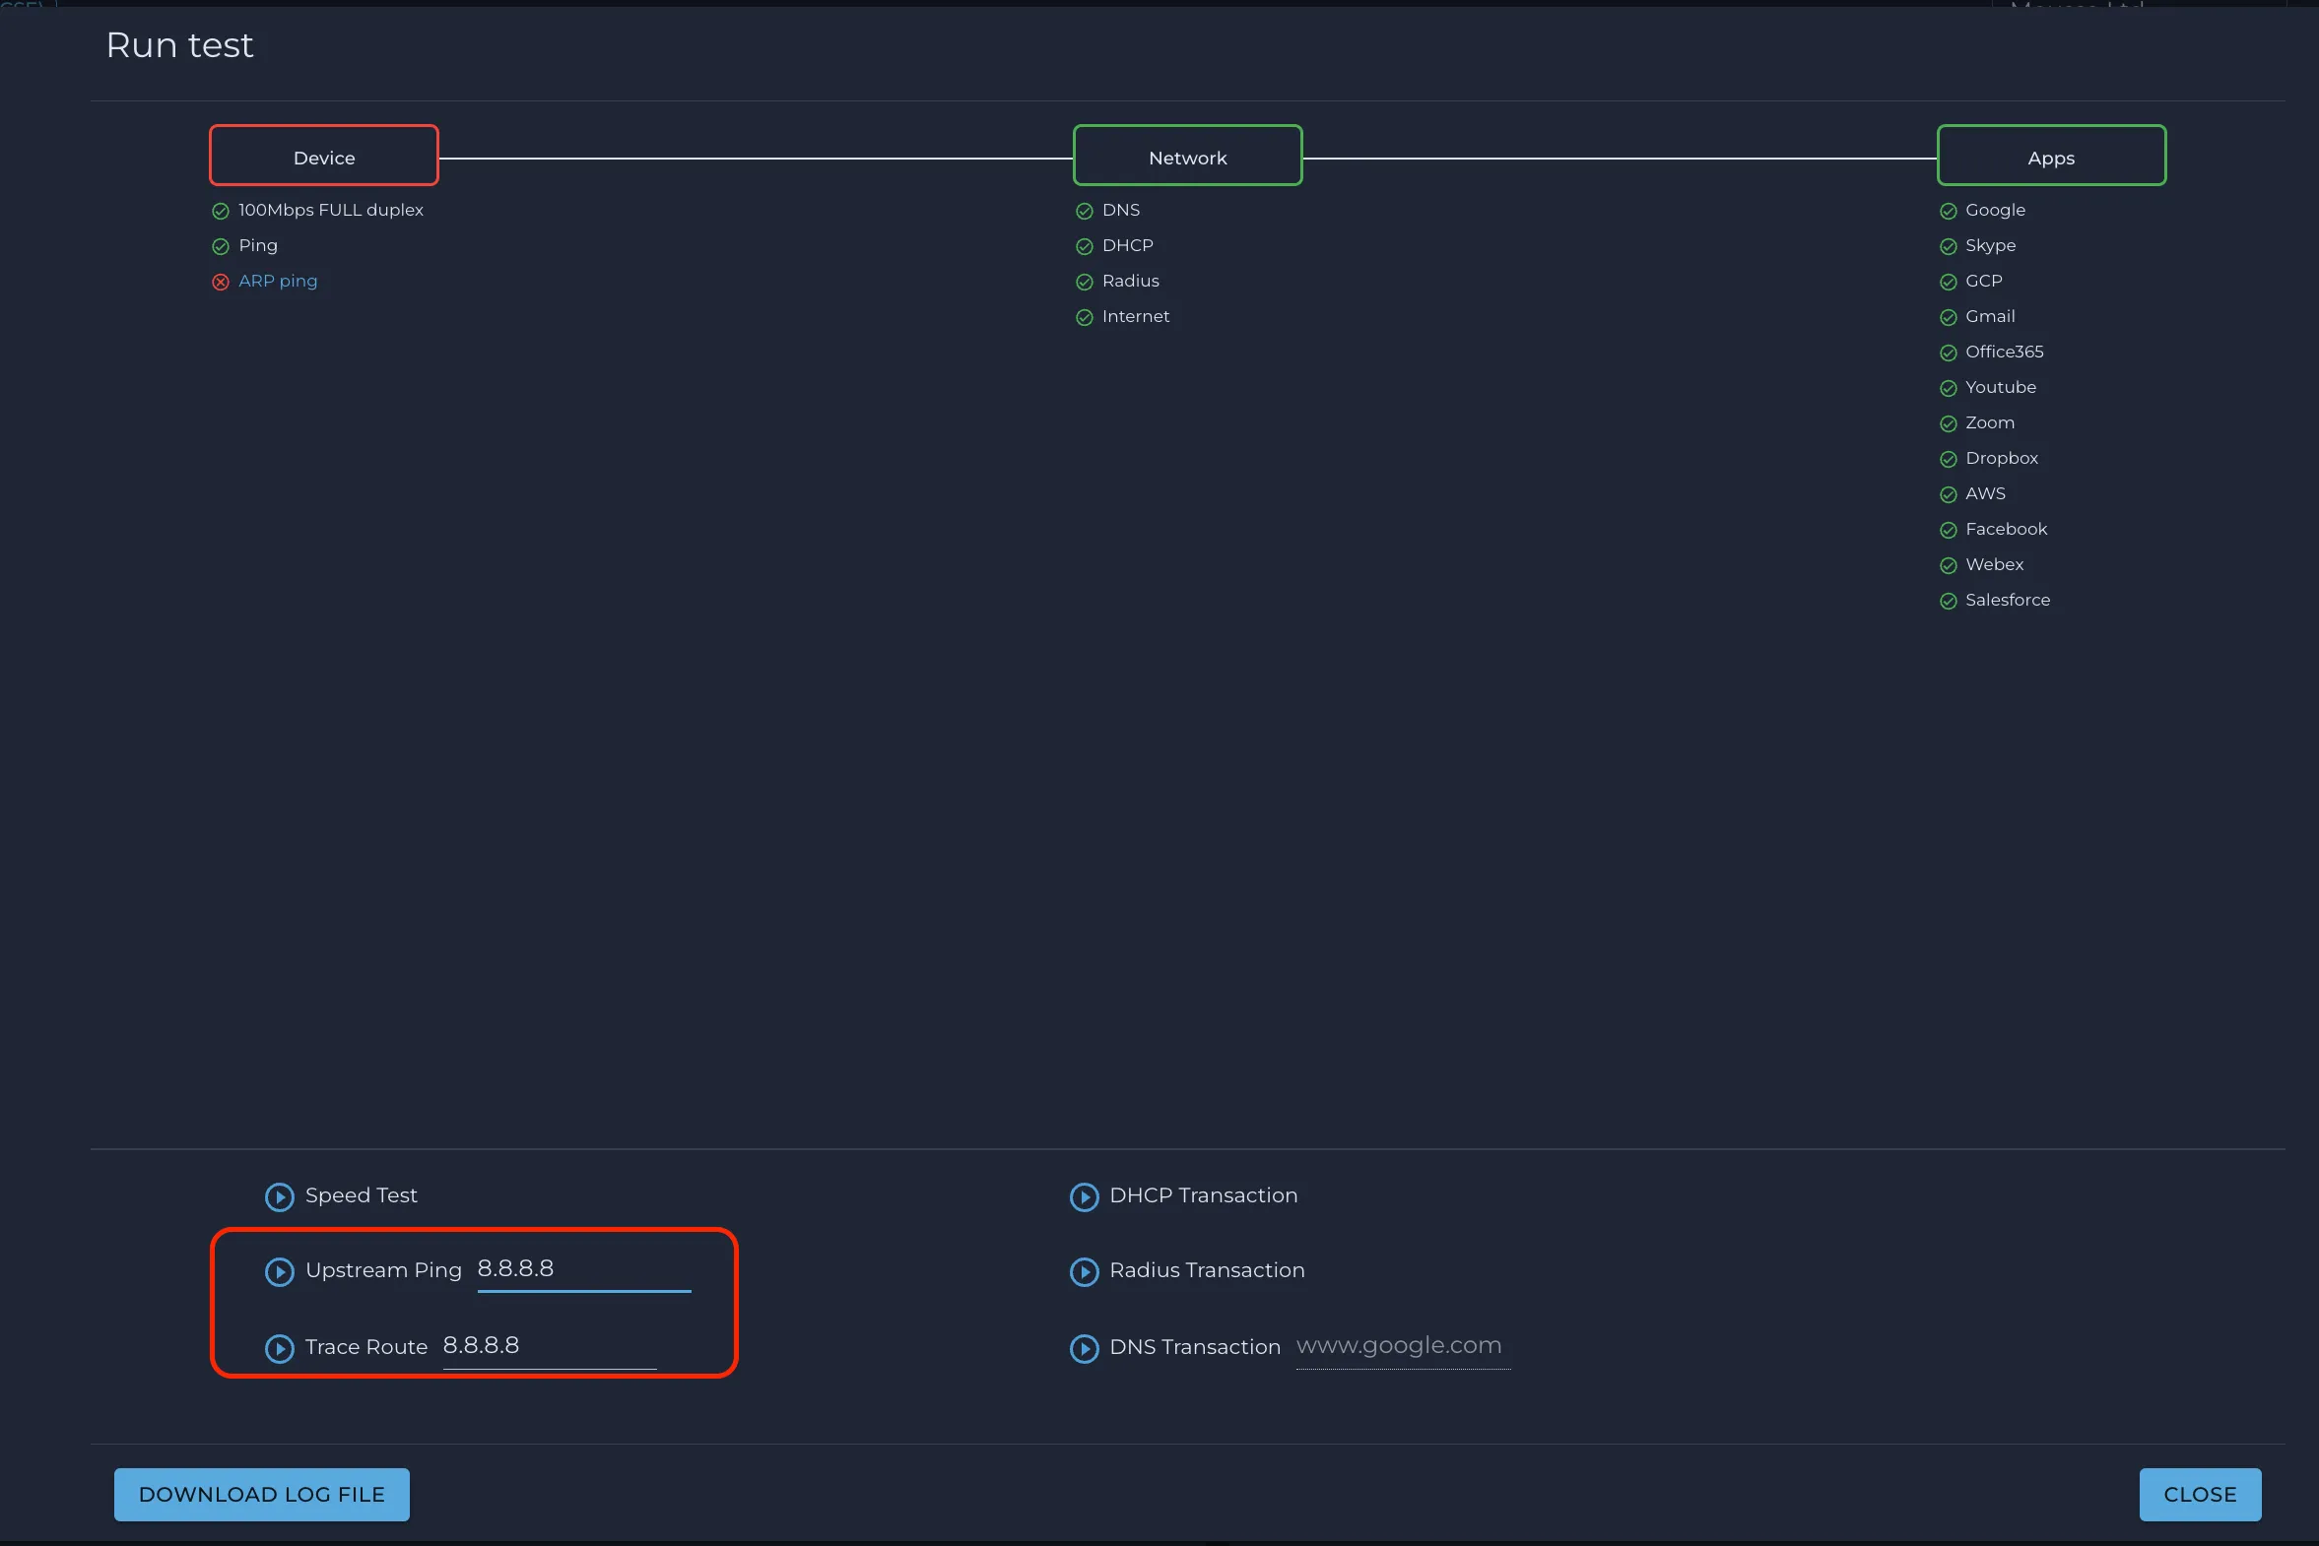Run the Upstream Ping play icon
The width and height of the screenshot is (2319, 1546).
pos(280,1272)
